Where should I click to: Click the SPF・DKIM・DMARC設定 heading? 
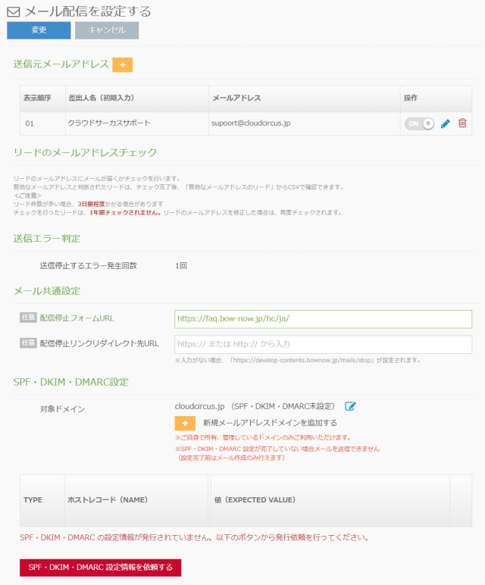pyautogui.click(x=71, y=382)
